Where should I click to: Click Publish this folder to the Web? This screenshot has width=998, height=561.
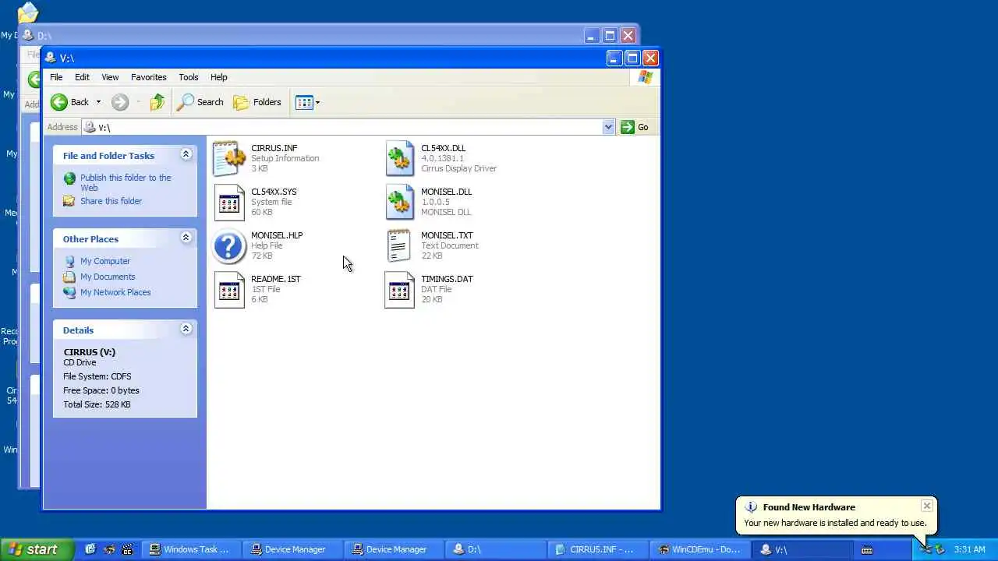pos(126,182)
